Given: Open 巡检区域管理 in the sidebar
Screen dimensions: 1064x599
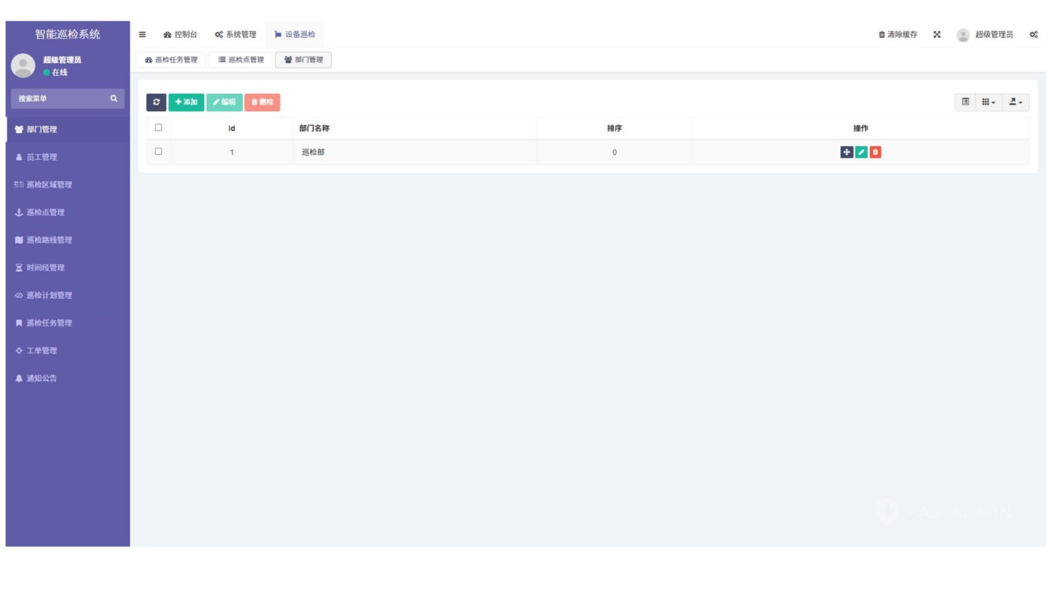Looking at the screenshot, I should 68,184.
